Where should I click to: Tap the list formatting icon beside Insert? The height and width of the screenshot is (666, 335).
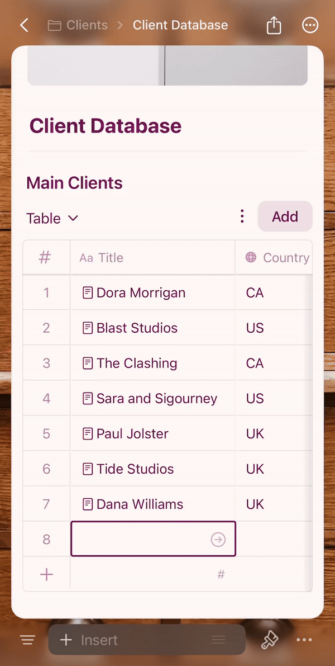217,639
